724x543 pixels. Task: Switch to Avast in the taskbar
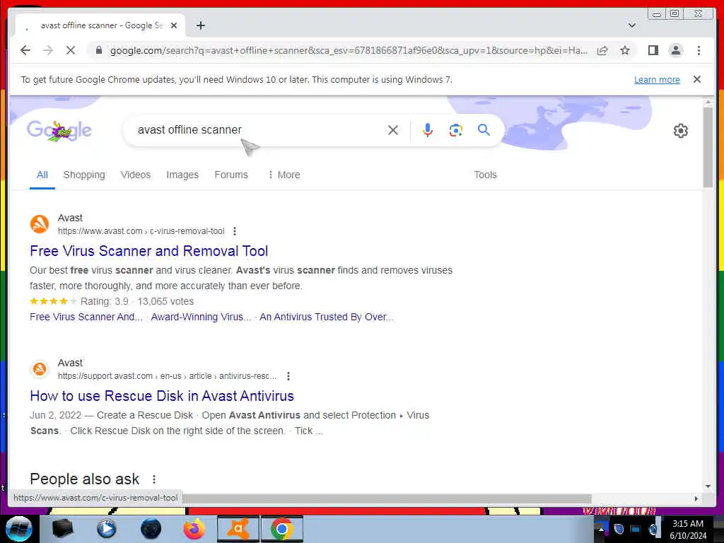click(x=238, y=529)
